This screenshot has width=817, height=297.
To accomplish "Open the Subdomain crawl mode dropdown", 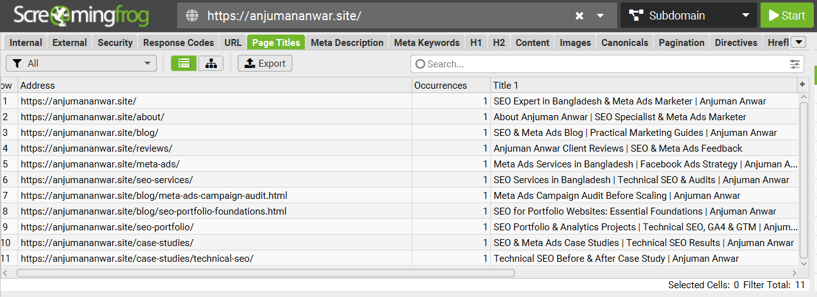I will click(688, 16).
